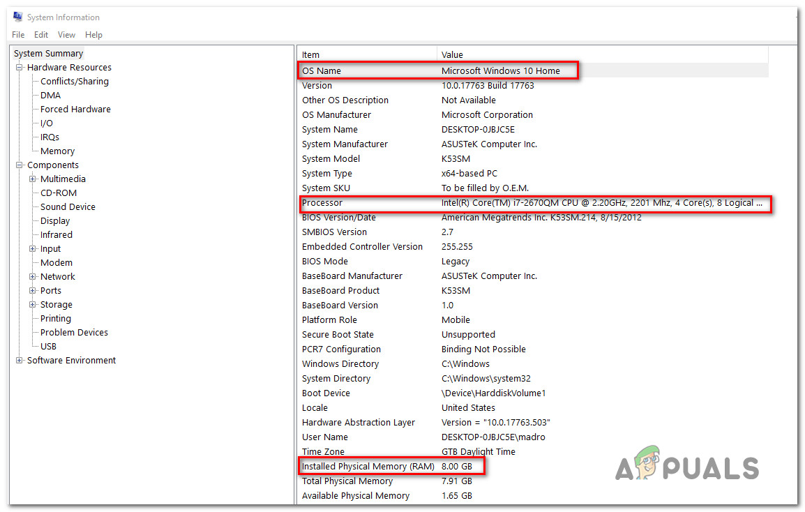Select the Other OS Description row
Viewport: 805px width, 512px height.
coord(533,100)
